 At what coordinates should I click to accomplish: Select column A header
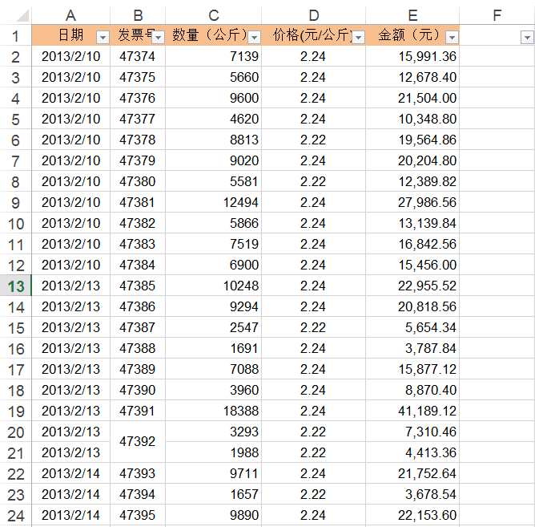(70, 15)
